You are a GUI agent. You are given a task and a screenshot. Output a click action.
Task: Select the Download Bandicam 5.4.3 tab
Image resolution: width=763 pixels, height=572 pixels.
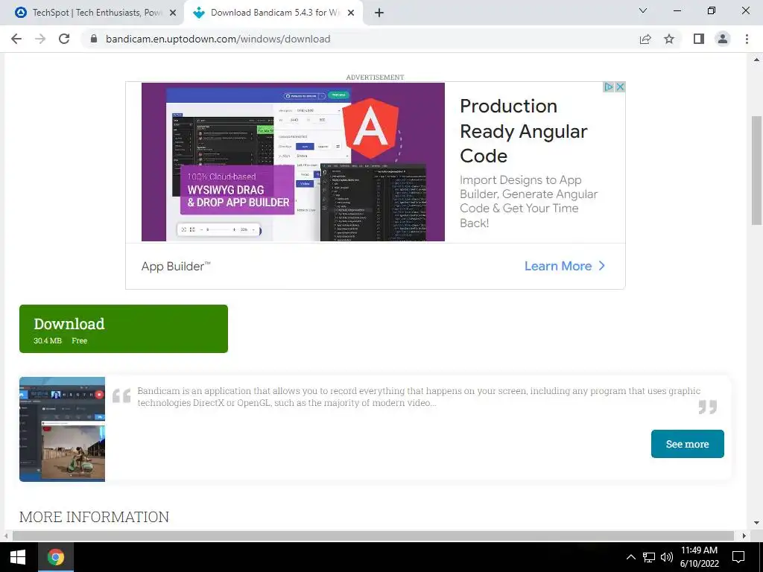pyautogui.click(x=273, y=13)
